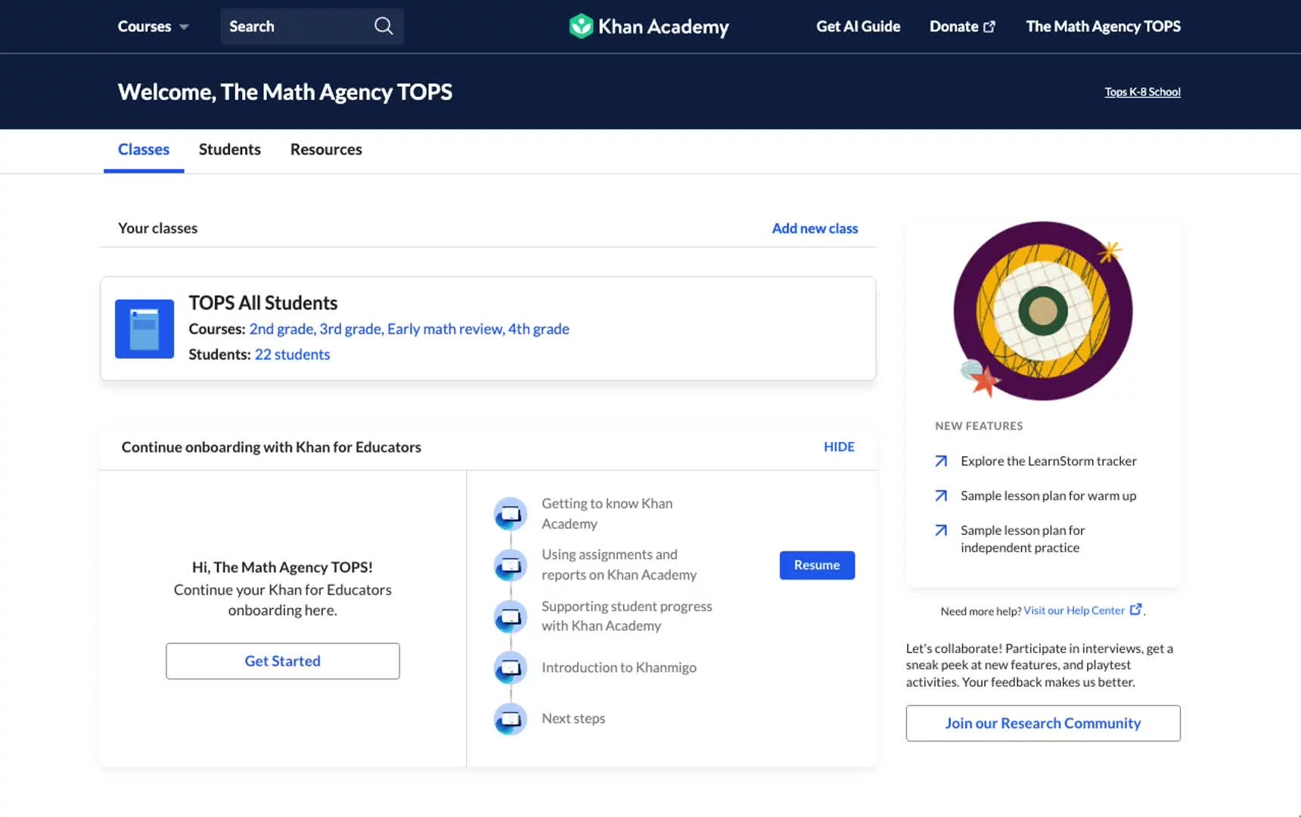The image size is (1301, 817).
Task: Click the Next steps step icon
Action: pyautogui.click(x=511, y=719)
